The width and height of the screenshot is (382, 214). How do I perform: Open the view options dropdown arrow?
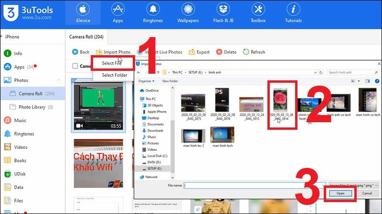(x=359, y=81)
